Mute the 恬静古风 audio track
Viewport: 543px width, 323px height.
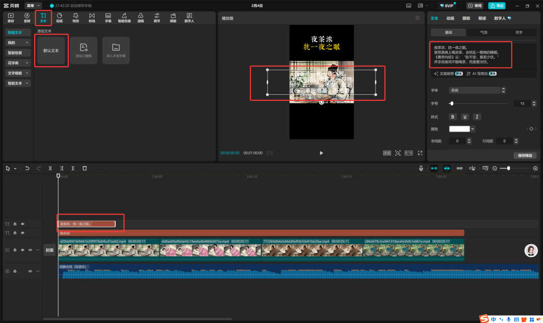(30, 271)
